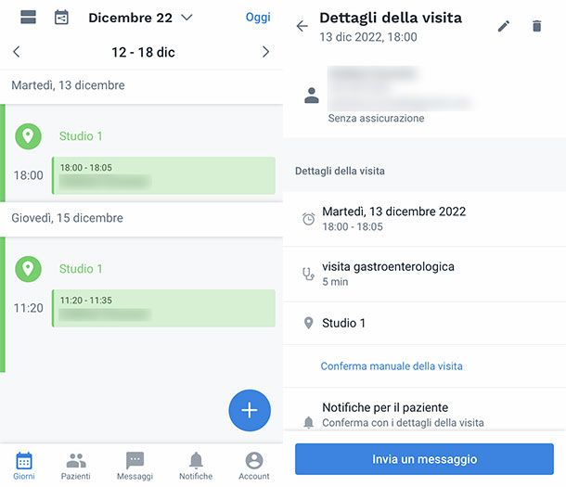
Task: Delete the visit with trash icon
Action: coord(536,26)
